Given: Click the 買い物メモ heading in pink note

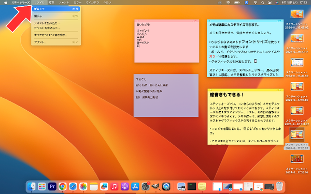Looking at the screenshot, I should [143, 25].
